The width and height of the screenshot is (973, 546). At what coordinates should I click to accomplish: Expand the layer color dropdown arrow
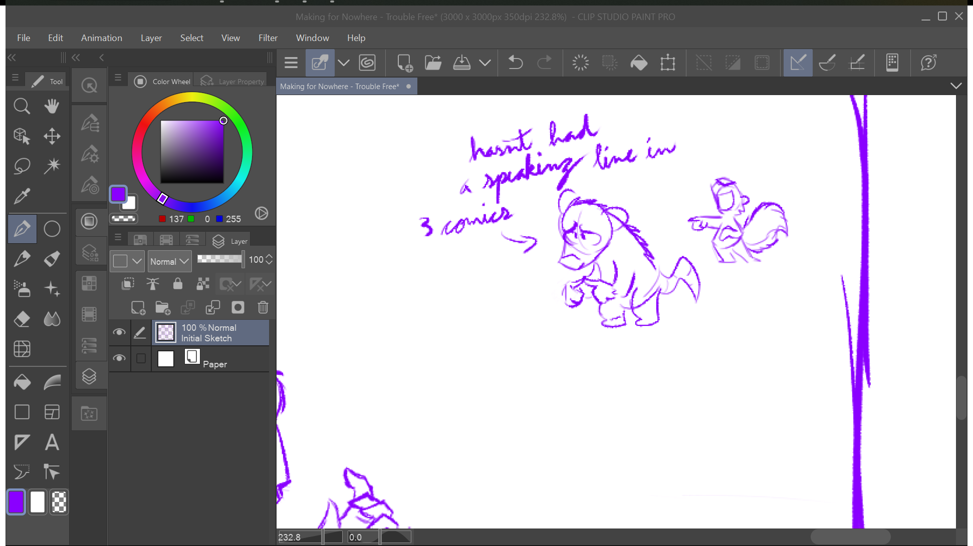pyautogui.click(x=137, y=261)
